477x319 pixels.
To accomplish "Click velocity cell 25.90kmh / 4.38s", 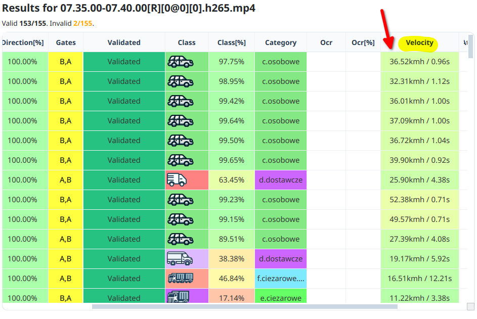I will (x=420, y=180).
